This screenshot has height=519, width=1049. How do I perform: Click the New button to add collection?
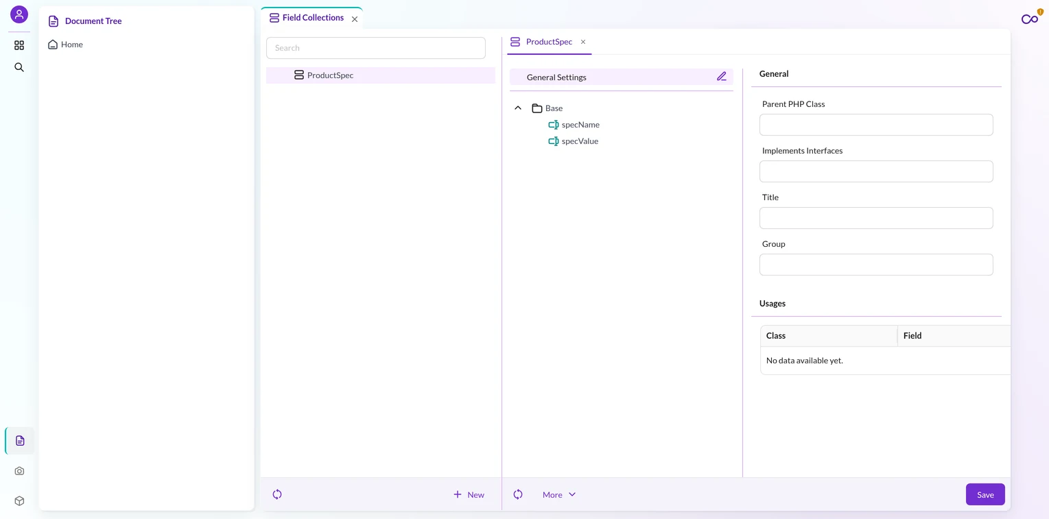pyautogui.click(x=469, y=495)
